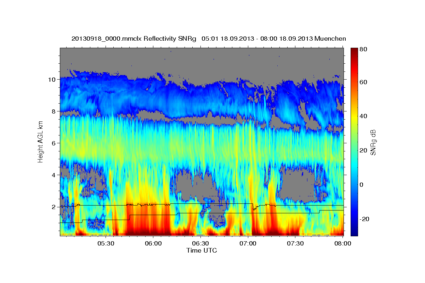
Task: Click the 06:30 time tick label
Action: coord(200,244)
